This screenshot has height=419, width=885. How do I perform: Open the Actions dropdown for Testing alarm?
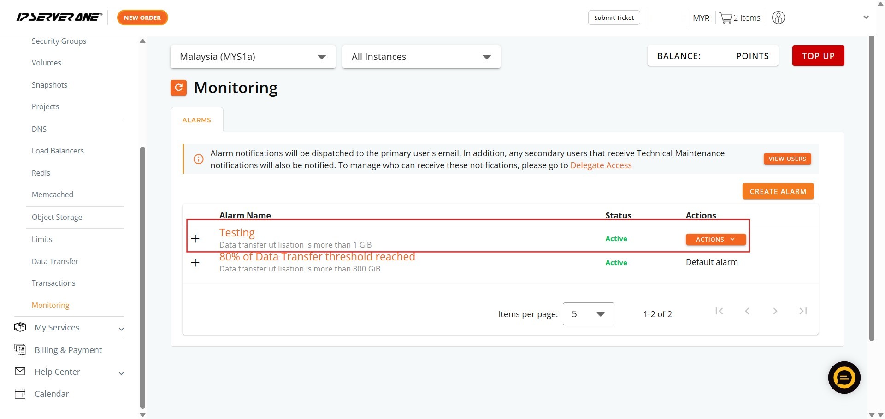coord(715,239)
